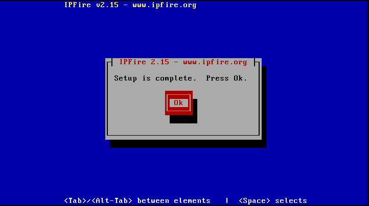Click the www.ipfire.org text in top header

tap(165, 5)
